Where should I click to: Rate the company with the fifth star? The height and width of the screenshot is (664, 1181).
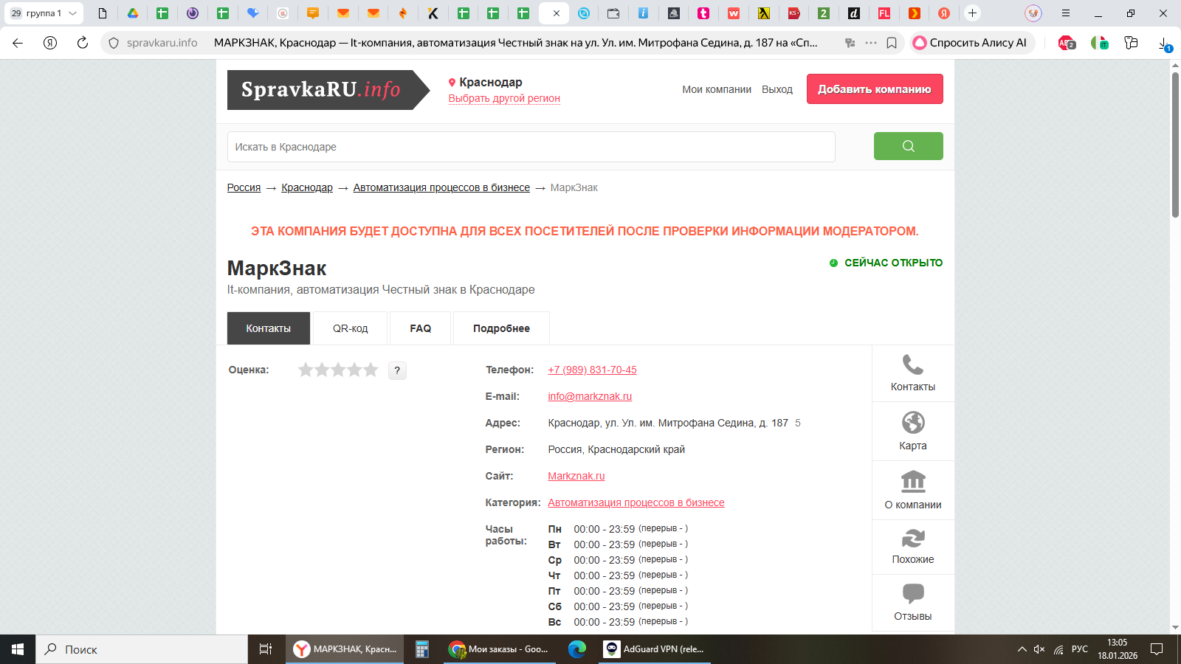pos(371,370)
